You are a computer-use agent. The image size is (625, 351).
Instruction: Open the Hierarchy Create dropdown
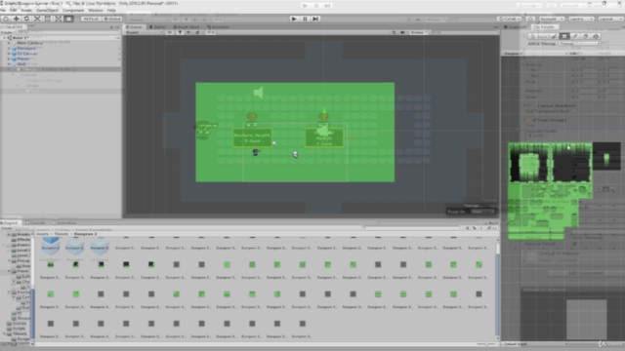point(7,32)
